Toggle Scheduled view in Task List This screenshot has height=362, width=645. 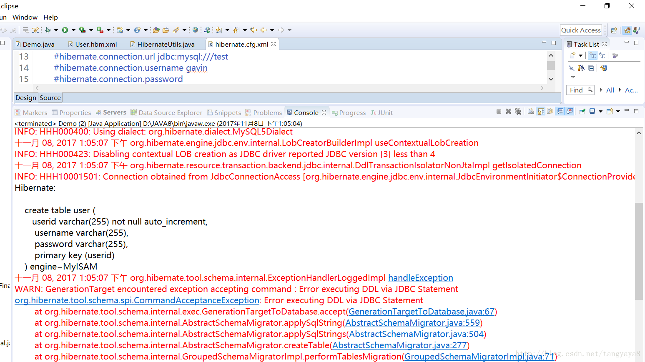click(602, 55)
